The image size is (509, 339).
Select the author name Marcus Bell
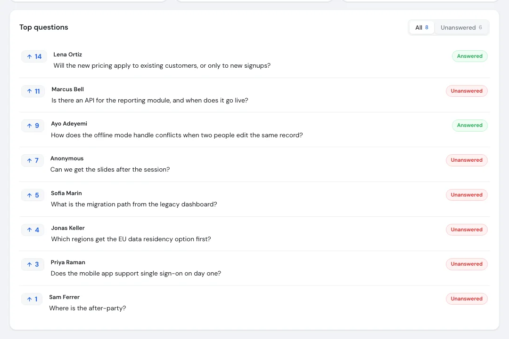point(67,89)
